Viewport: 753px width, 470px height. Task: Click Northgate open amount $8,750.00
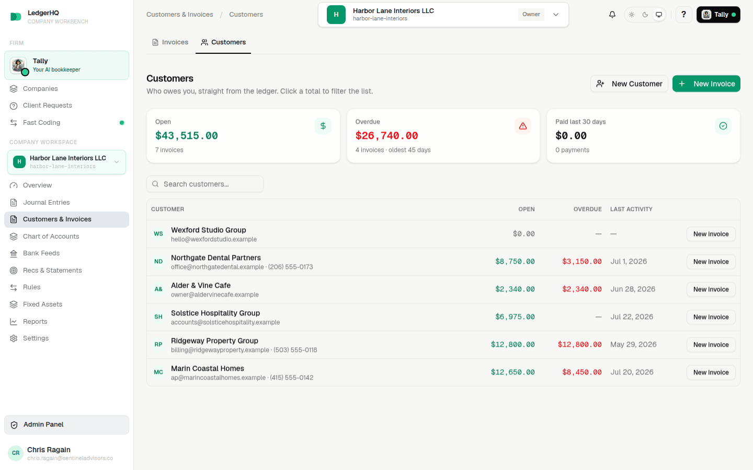tap(515, 262)
